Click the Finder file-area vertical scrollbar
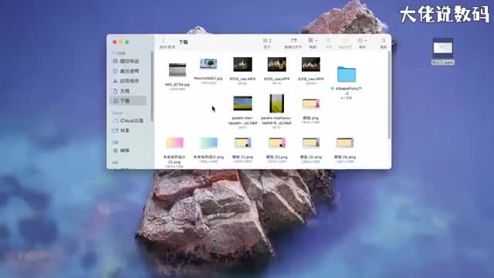 [389, 94]
